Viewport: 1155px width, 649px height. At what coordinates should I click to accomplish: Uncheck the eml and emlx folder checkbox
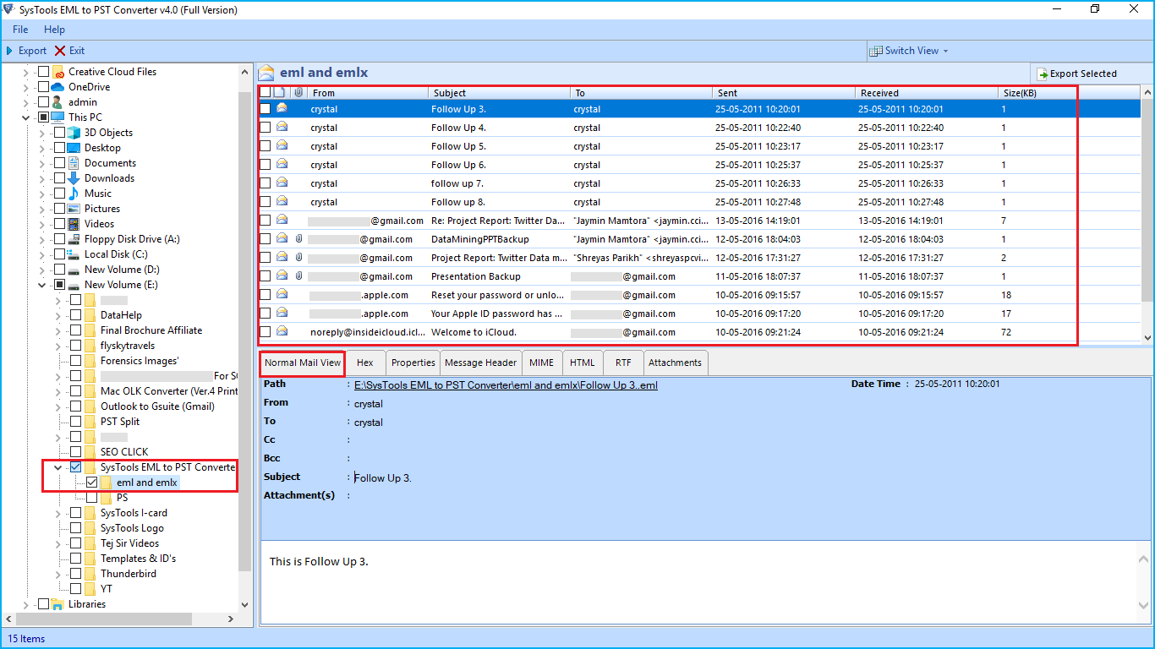(x=92, y=483)
